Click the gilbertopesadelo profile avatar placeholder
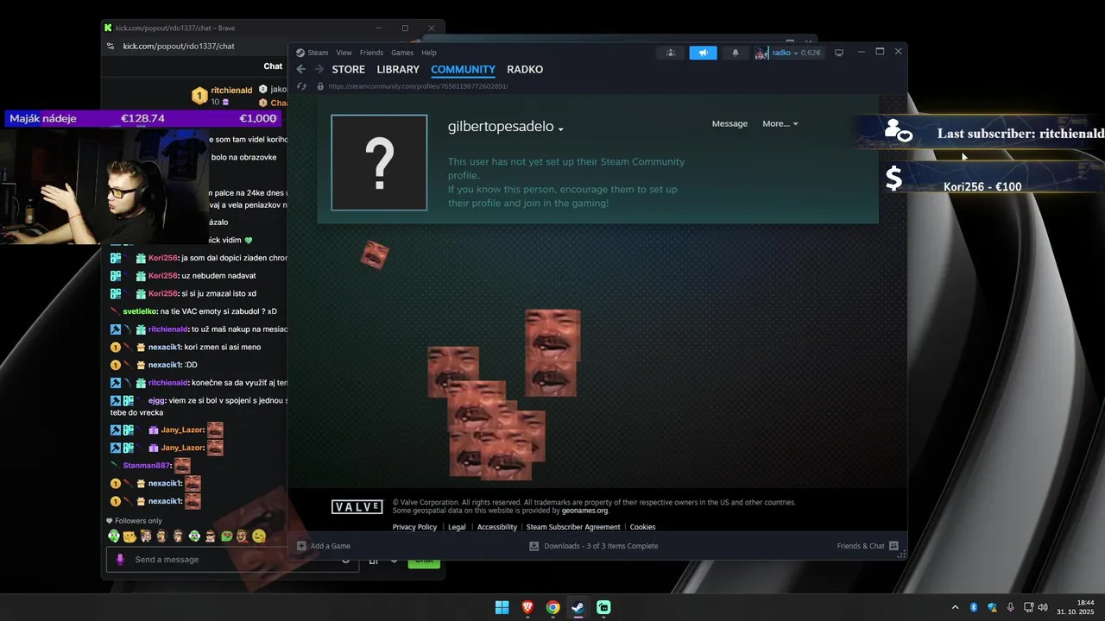Viewport: 1105px width, 621px height. point(379,162)
